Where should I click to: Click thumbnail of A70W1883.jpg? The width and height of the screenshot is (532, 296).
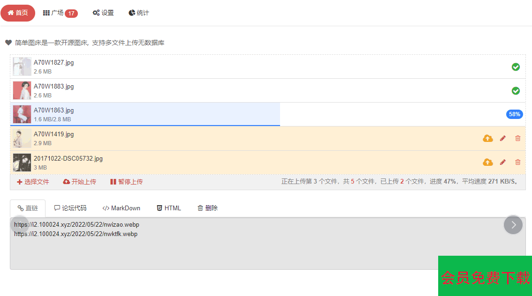tap(22, 90)
